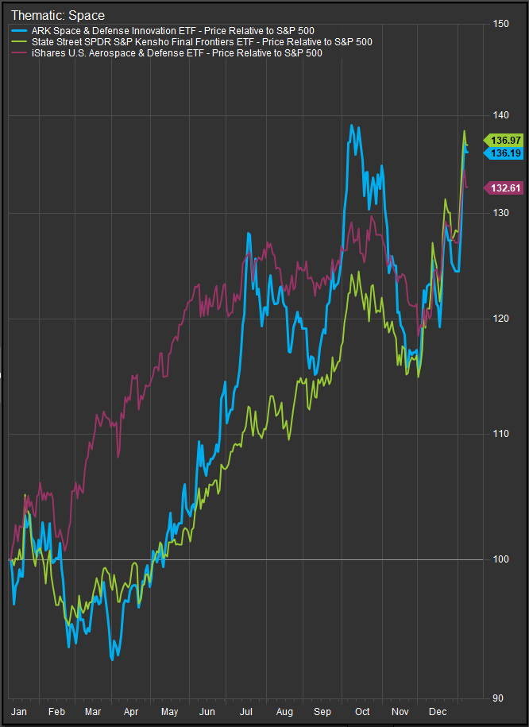Click the 110 label on the y-axis
Screen dimensions: 529x727
click(x=500, y=434)
